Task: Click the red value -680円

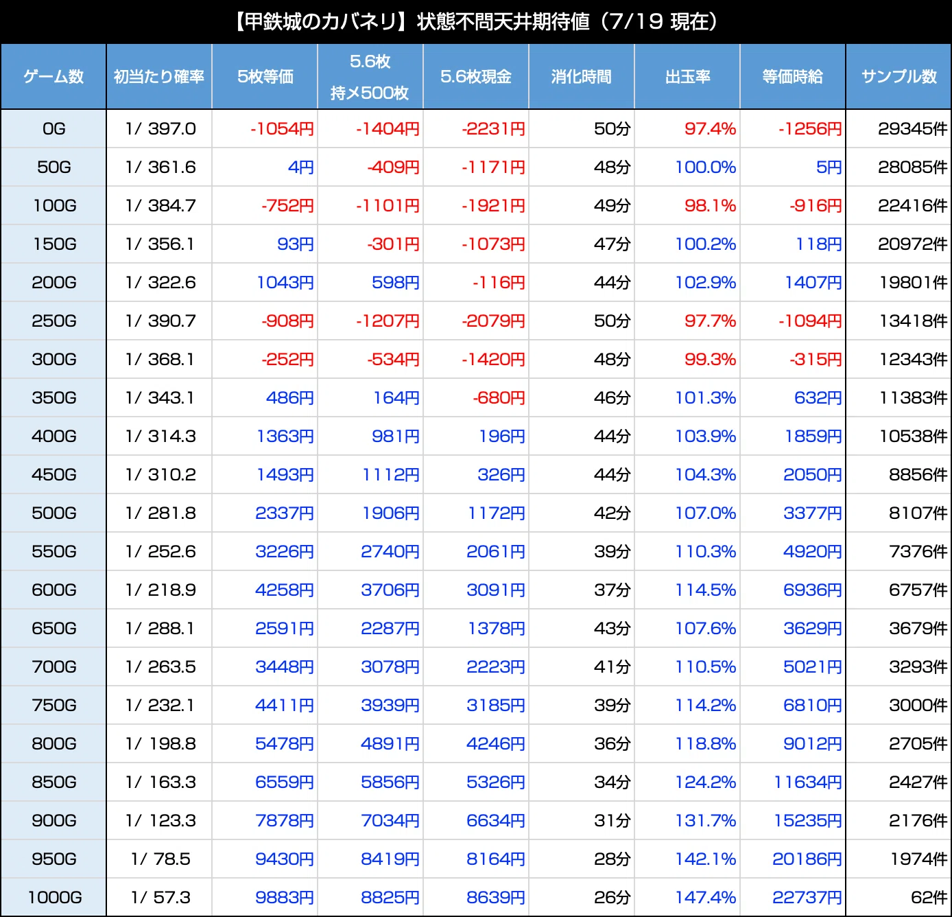Action: (x=499, y=397)
